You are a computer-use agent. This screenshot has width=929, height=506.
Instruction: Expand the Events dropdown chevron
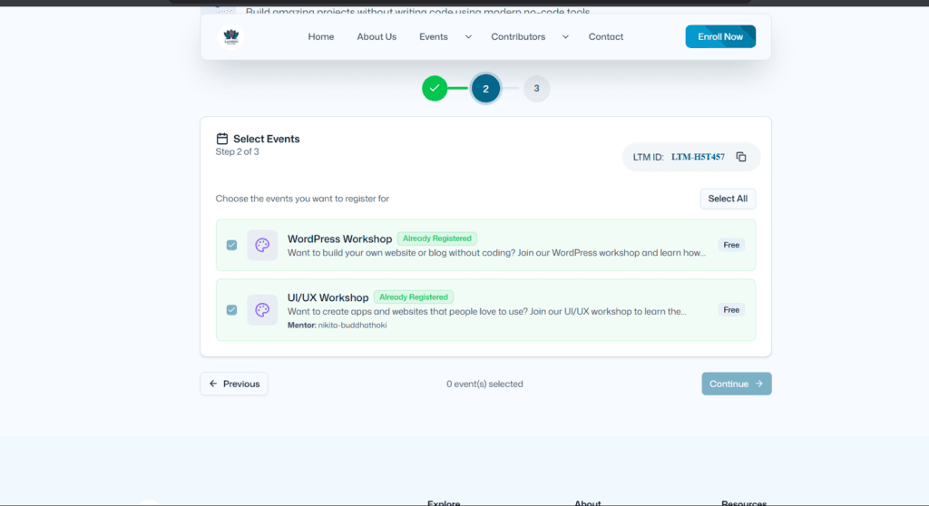468,37
